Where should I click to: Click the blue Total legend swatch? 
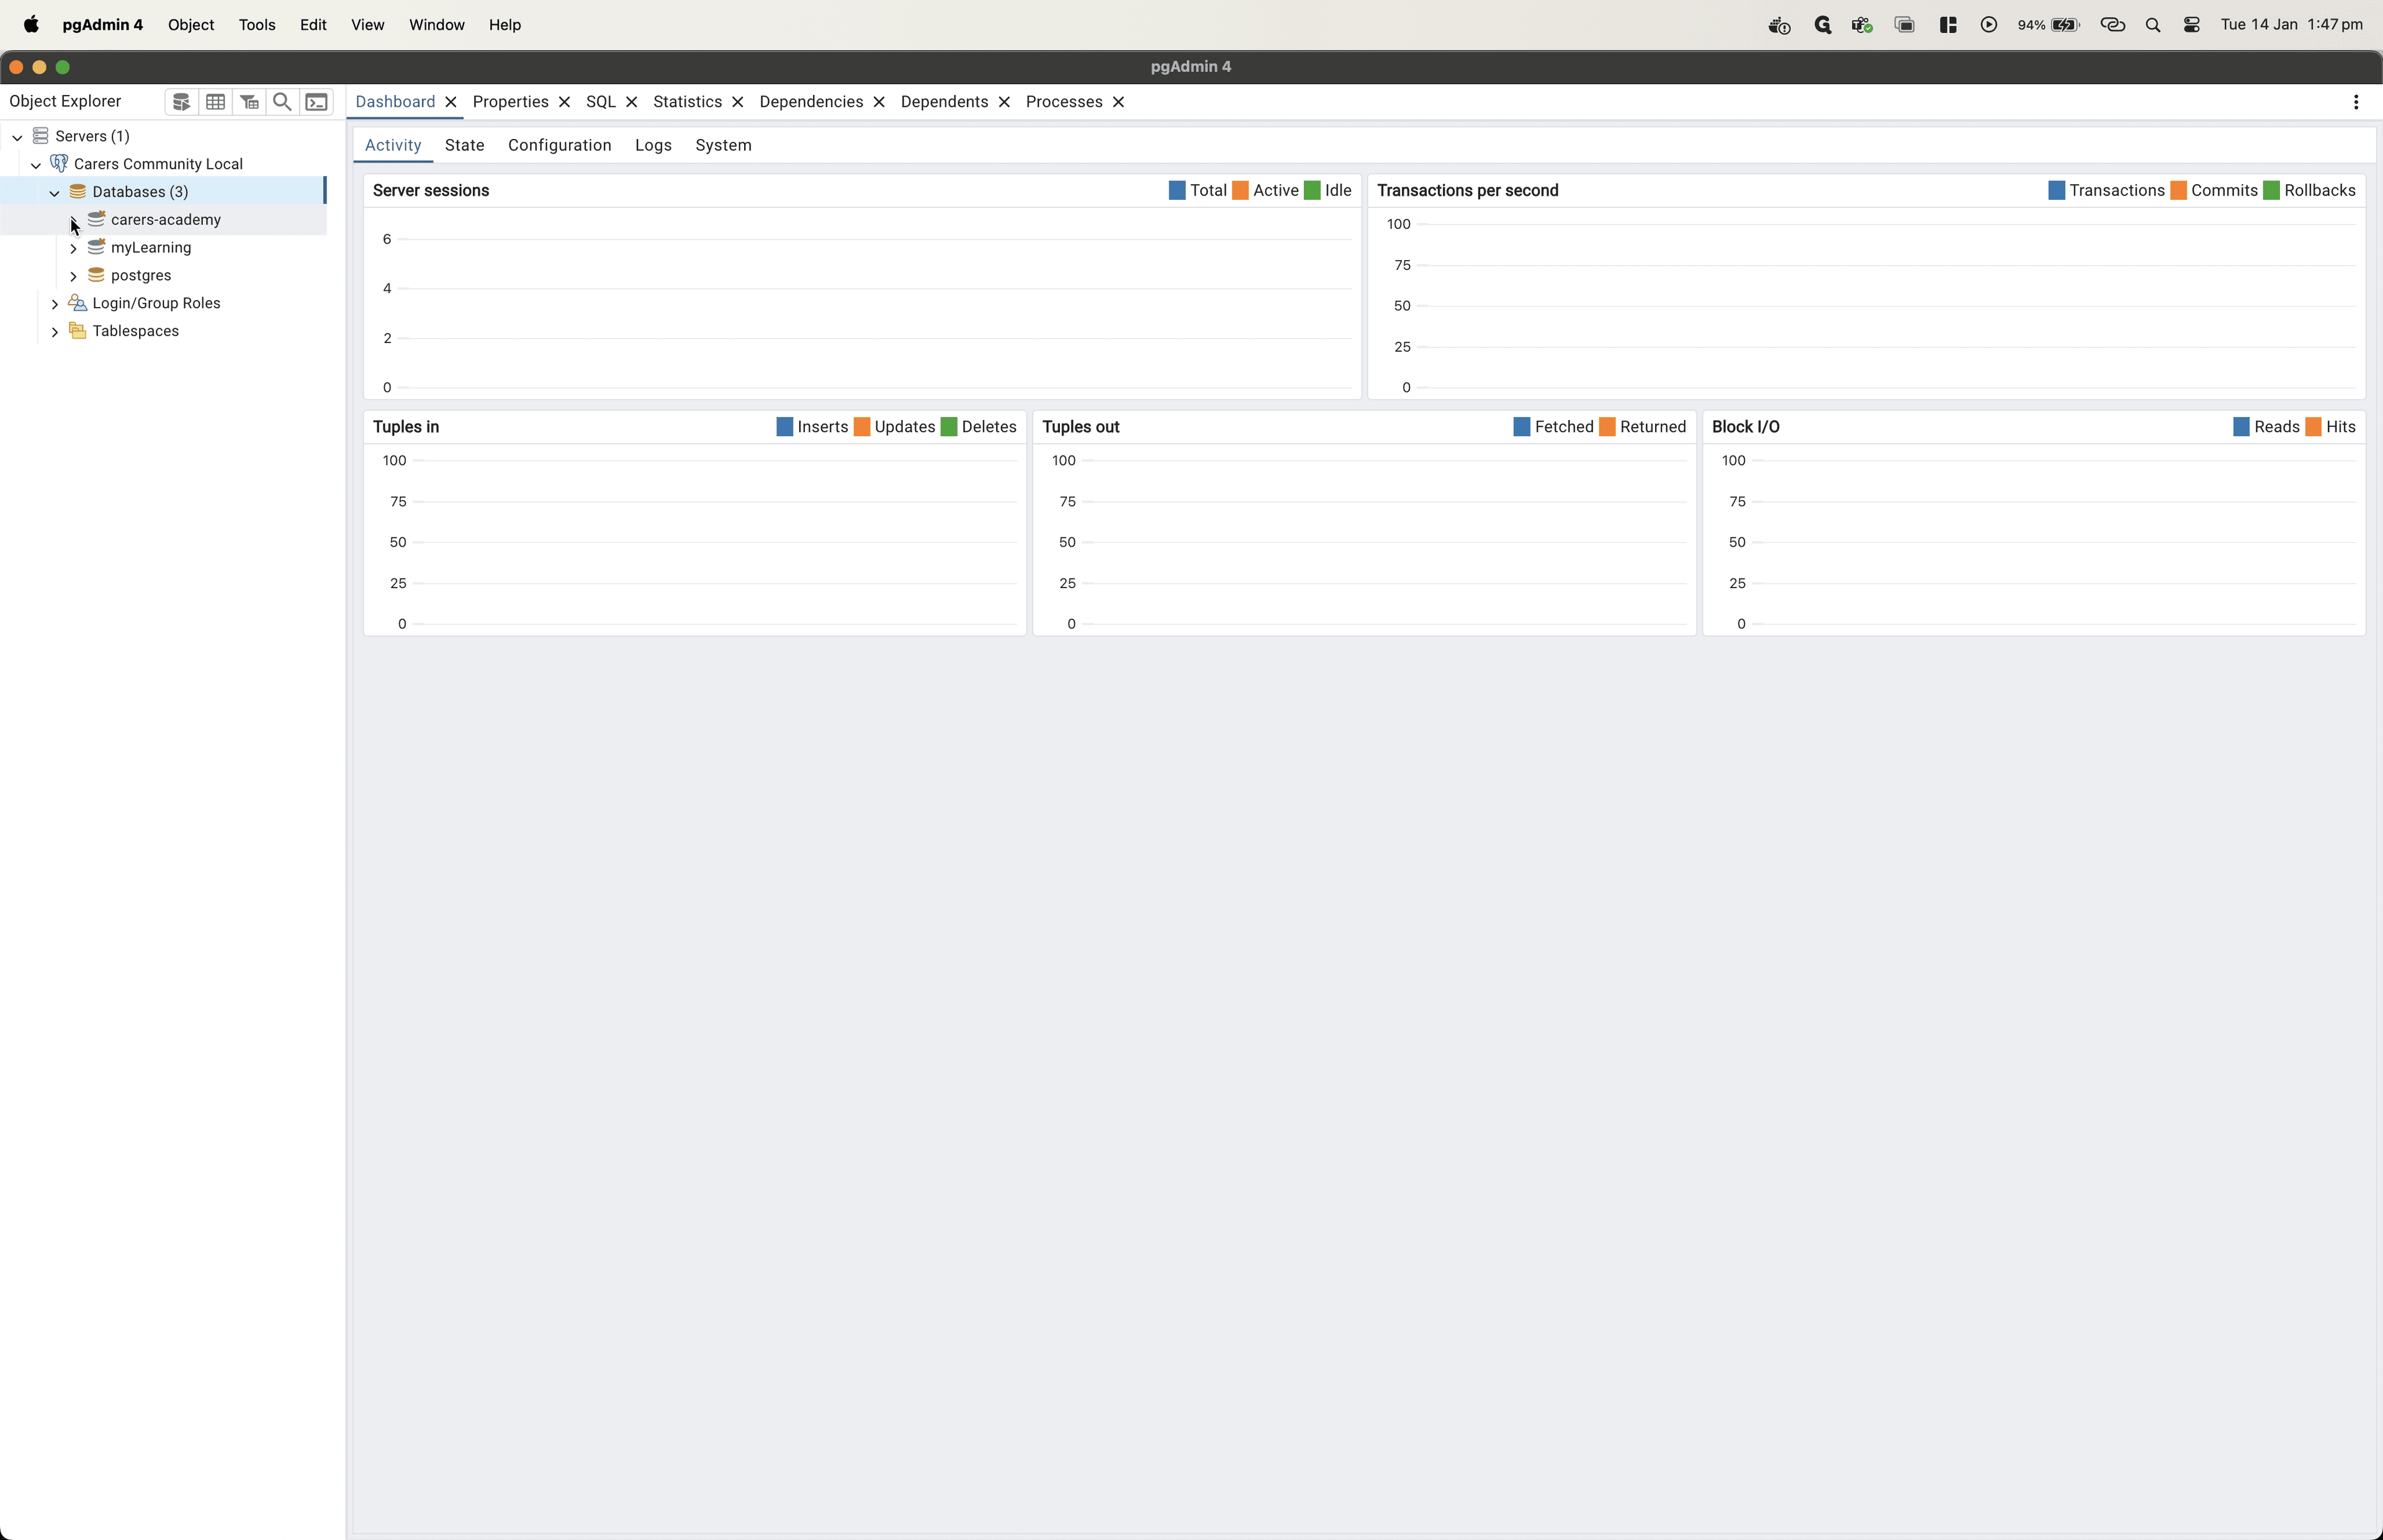coord(1177,190)
